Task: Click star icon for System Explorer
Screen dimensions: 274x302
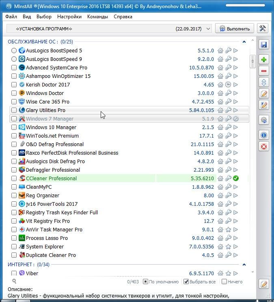Action: tap(228, 246)
